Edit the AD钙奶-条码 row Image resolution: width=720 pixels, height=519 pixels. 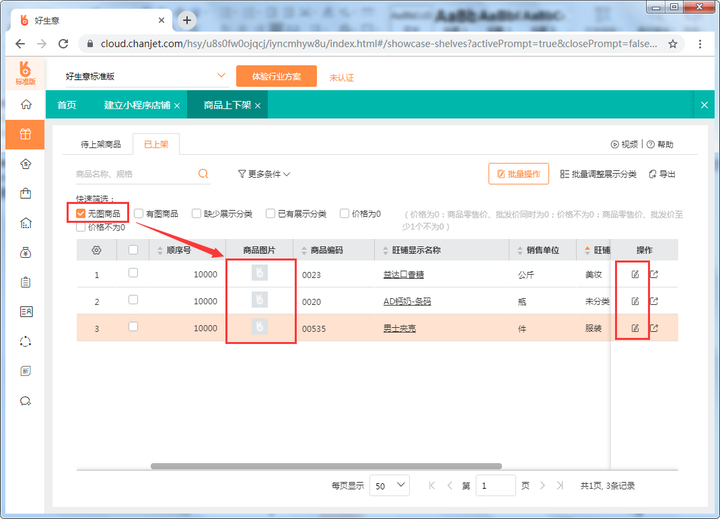pyautogui.click(x=635, y=302)
